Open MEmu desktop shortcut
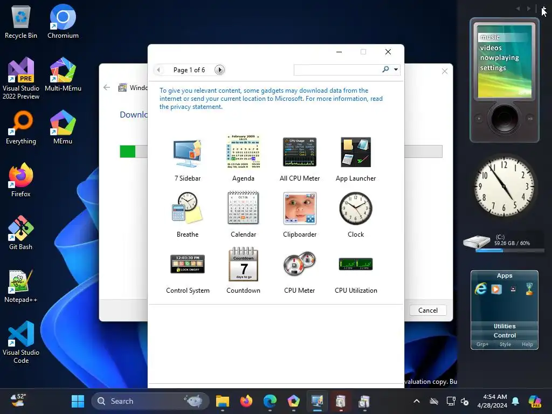The image size is (552, 414). click(x=63, y=127)
